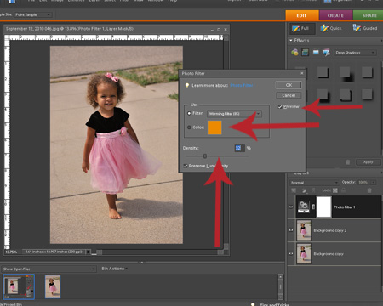The height and width of the screenshot is (306, 383).
Task: Open the Drop Shadows effects dropdown
Action: (355, 53)
